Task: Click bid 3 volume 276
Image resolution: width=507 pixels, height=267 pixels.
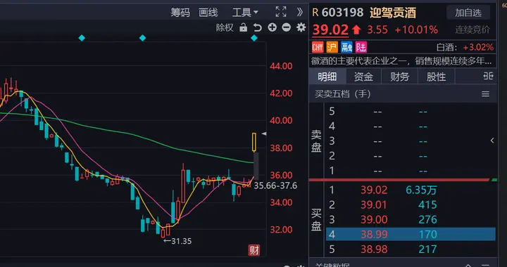Action: click(x=427, y=220)
